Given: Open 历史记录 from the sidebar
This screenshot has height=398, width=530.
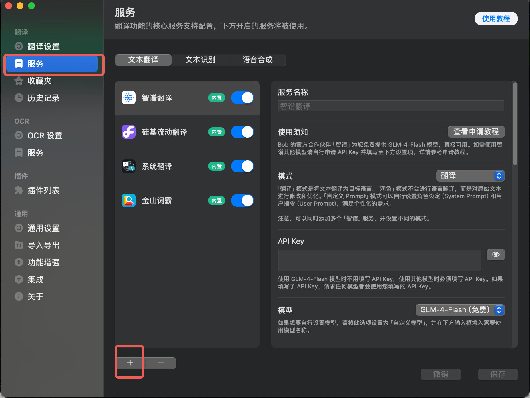Looking at the screenshot, I should click(43, 98).
